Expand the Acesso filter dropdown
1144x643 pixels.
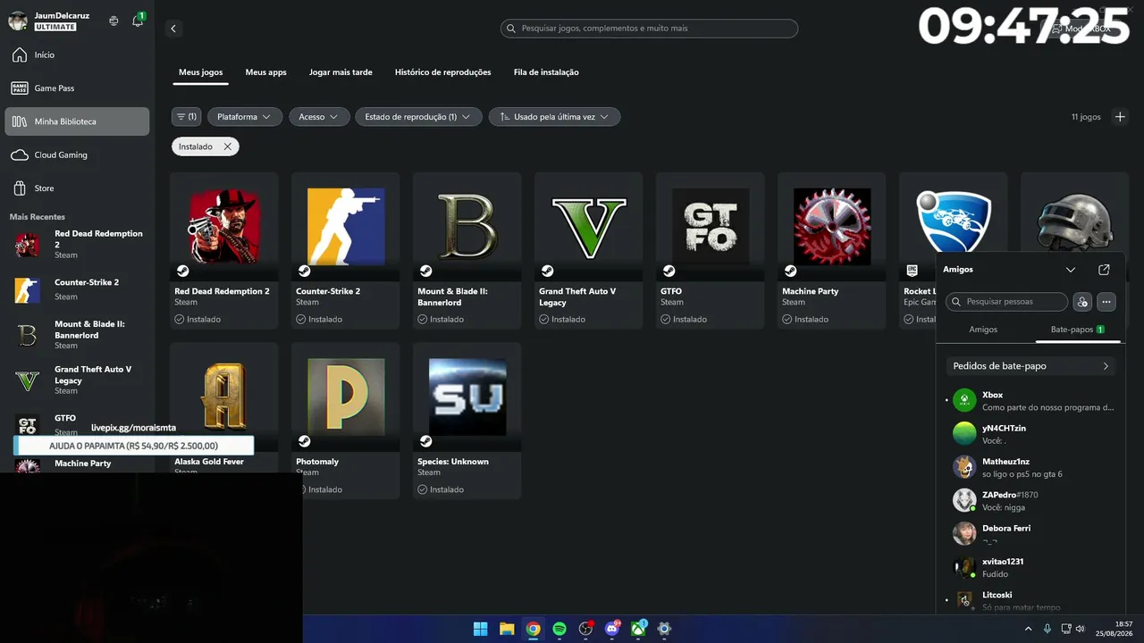pyautogui.click(x=319, y=117)
